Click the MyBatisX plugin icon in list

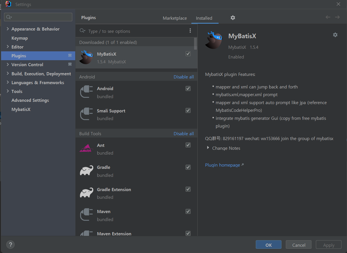pos(86,57)
